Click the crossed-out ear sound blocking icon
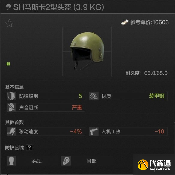The width and height of the screenshot is (175, 175). 11,108
